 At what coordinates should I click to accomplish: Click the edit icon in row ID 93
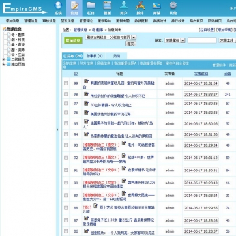[124, 143]
